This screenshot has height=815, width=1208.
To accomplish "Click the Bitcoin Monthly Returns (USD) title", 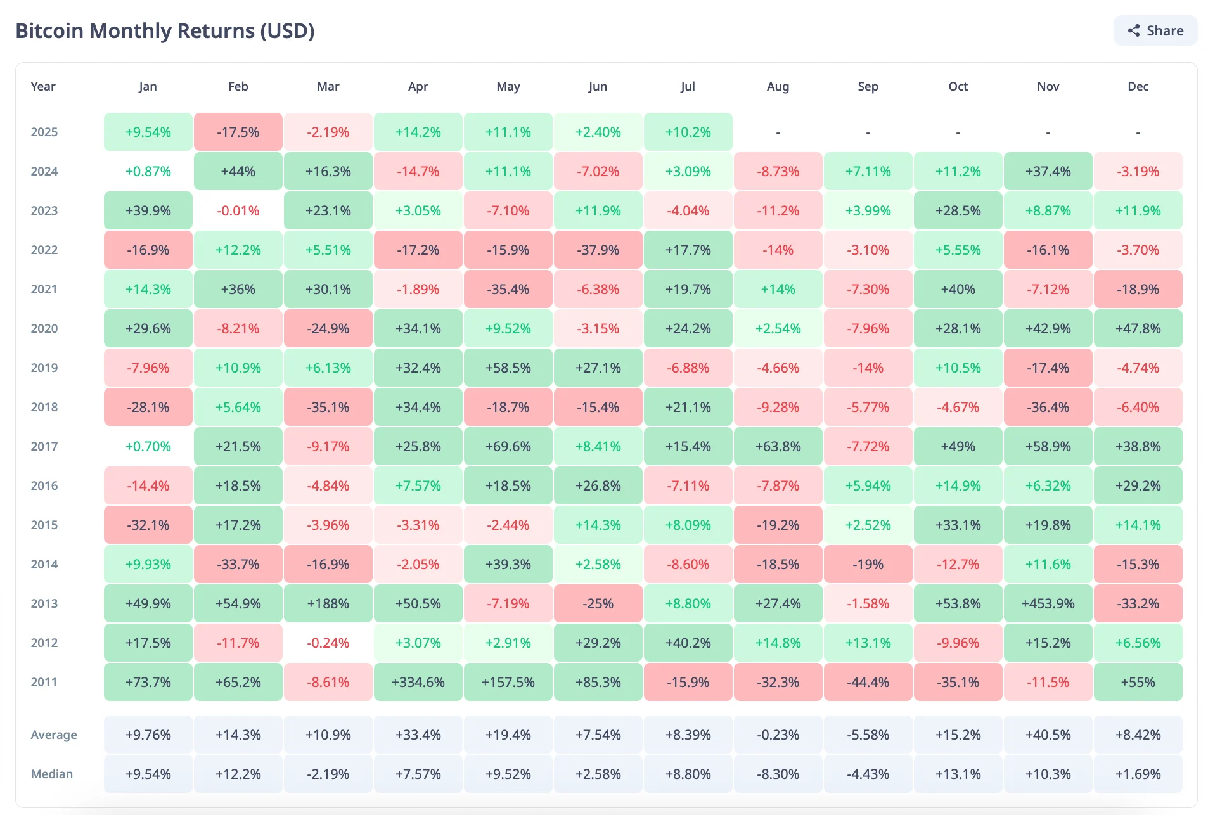I will [165, 31].
